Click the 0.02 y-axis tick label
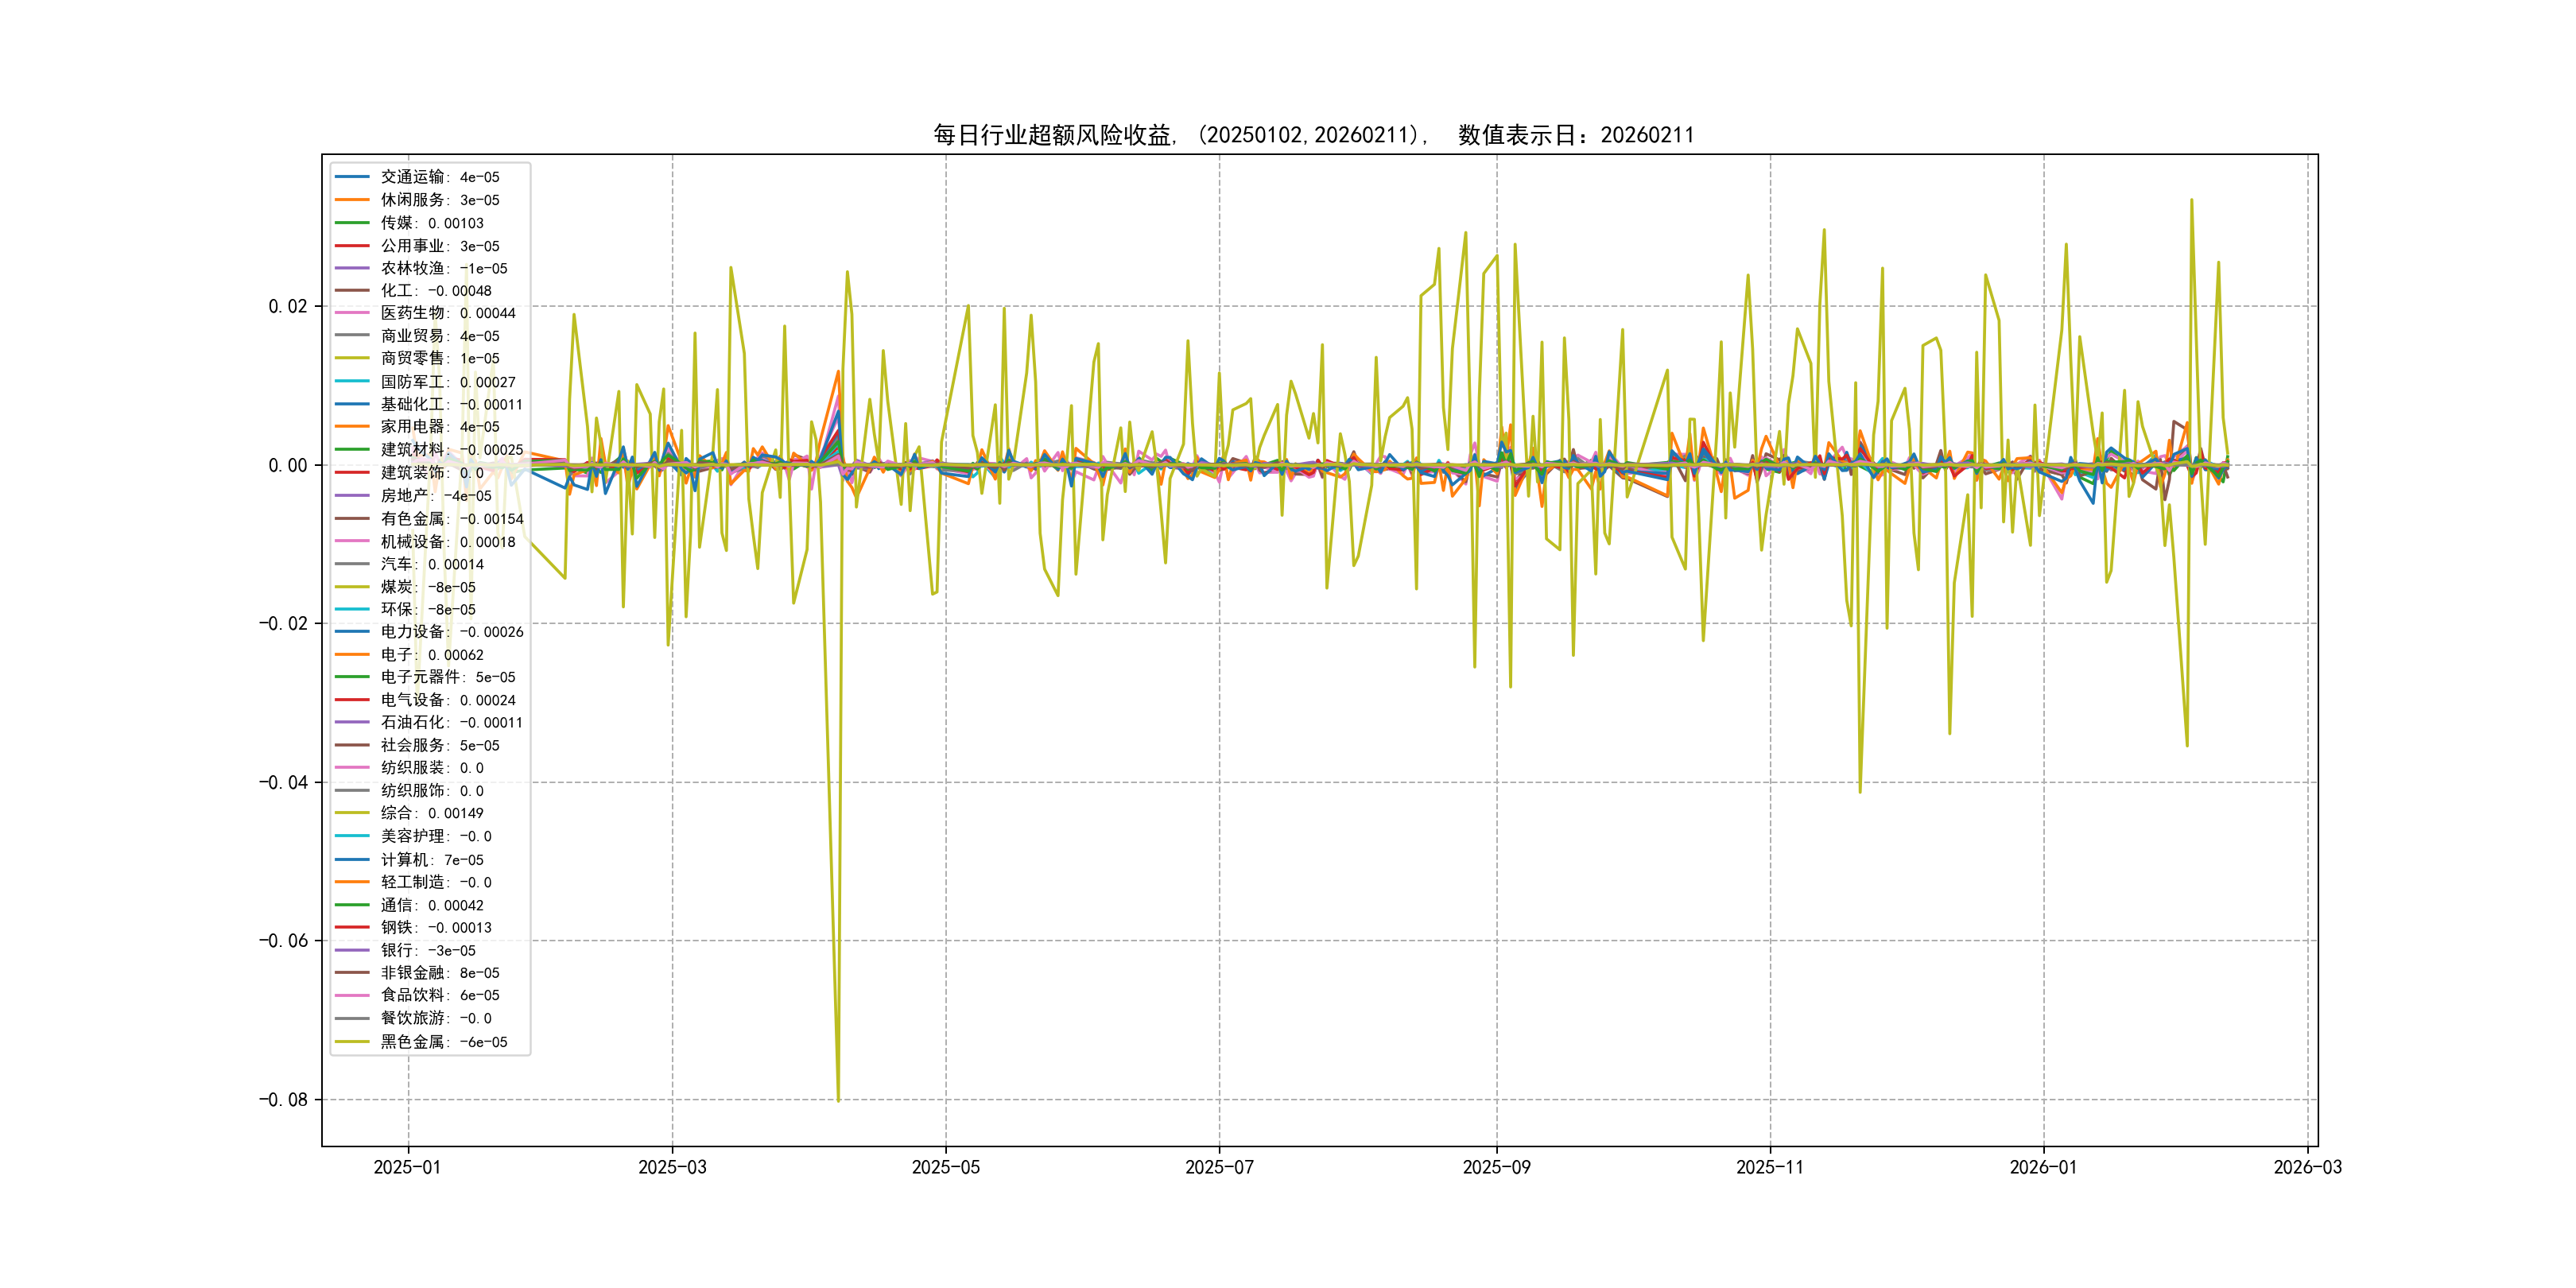The image size is (2576, 1288). [x=288, y=306]
